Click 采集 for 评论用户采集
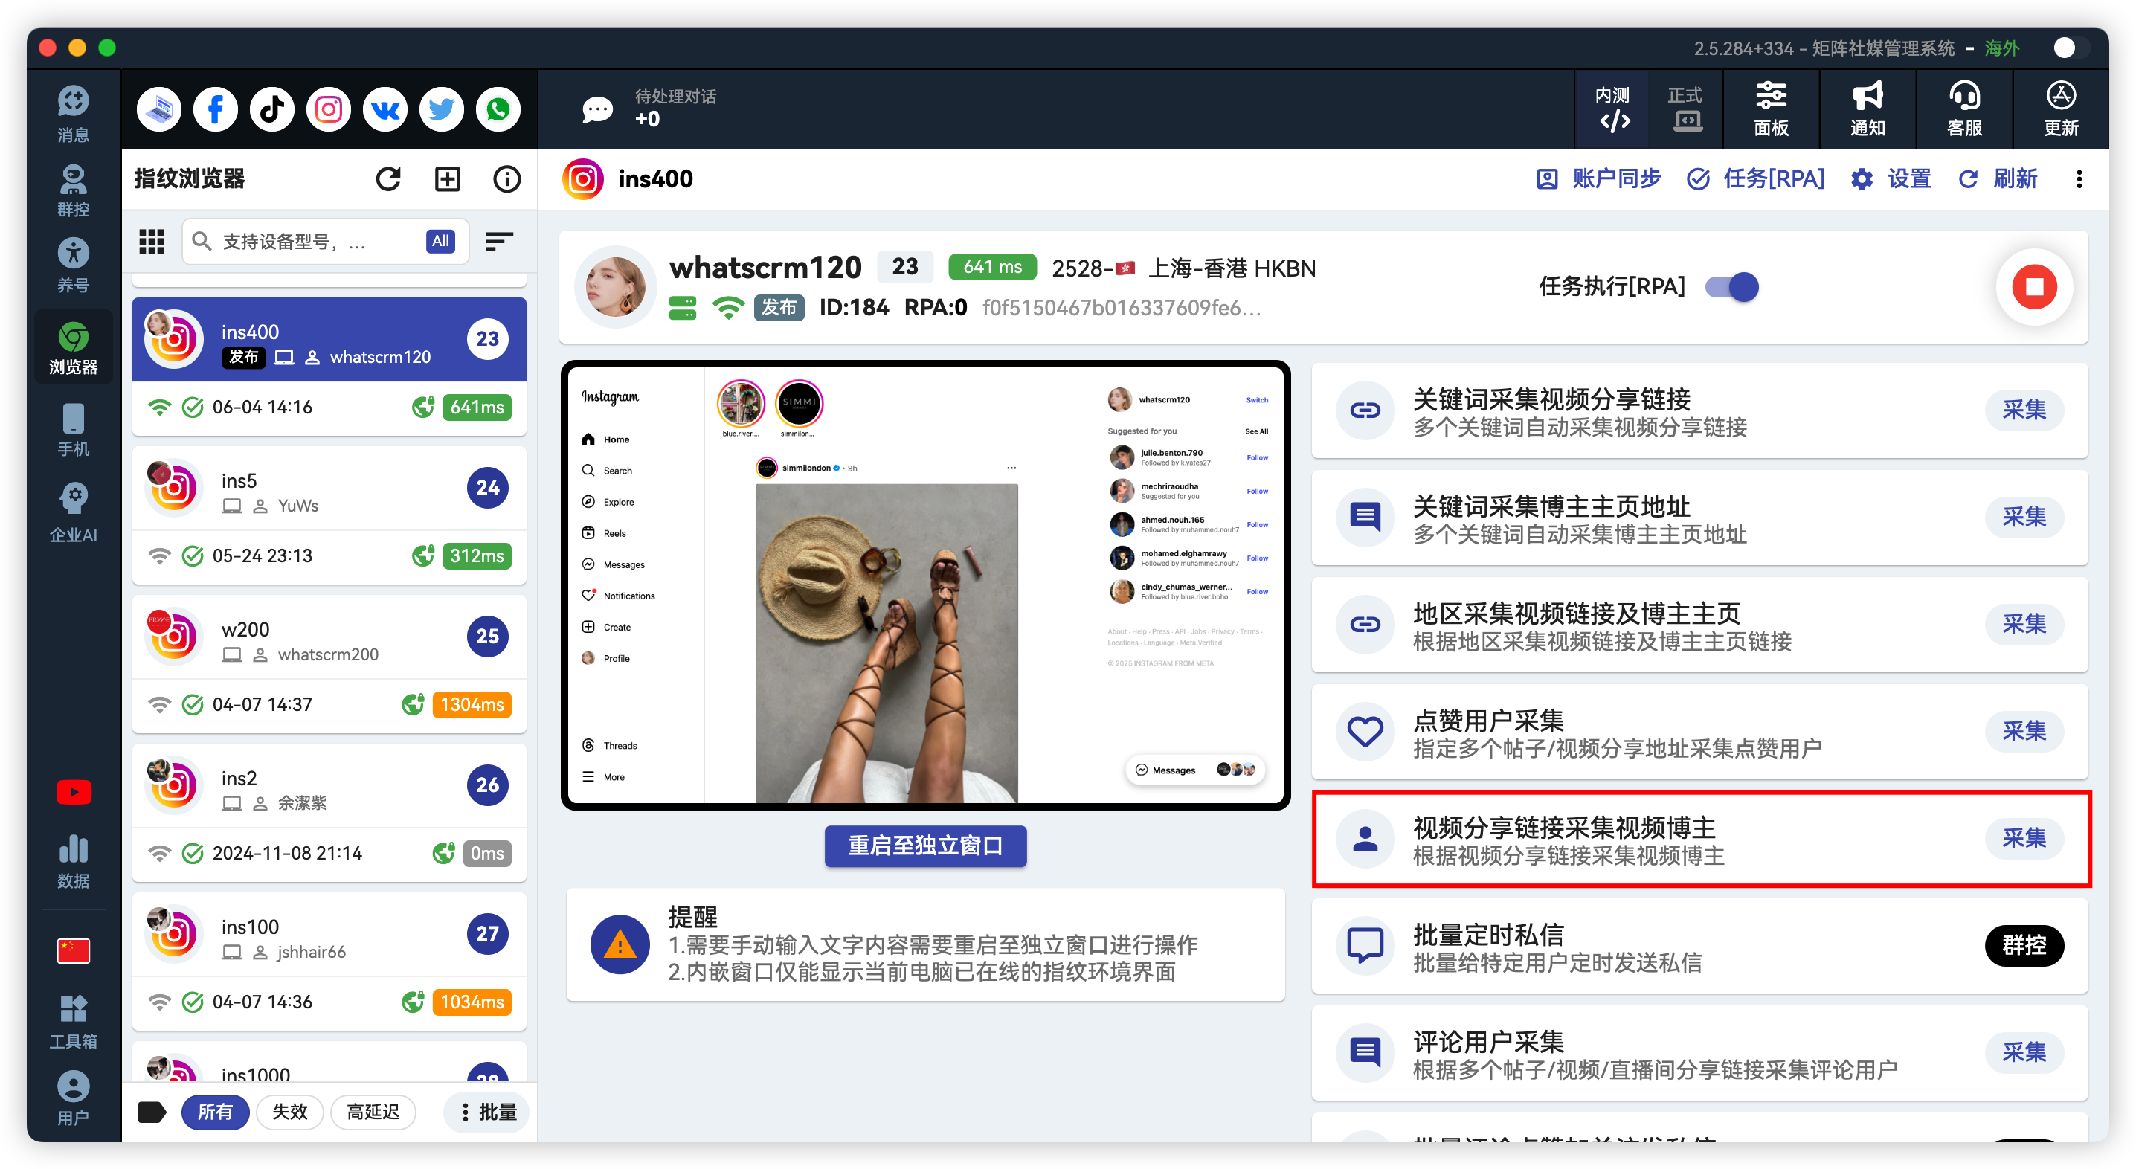The width and height of the screenshot is (2136, 1169). tap(2024, 1053)
